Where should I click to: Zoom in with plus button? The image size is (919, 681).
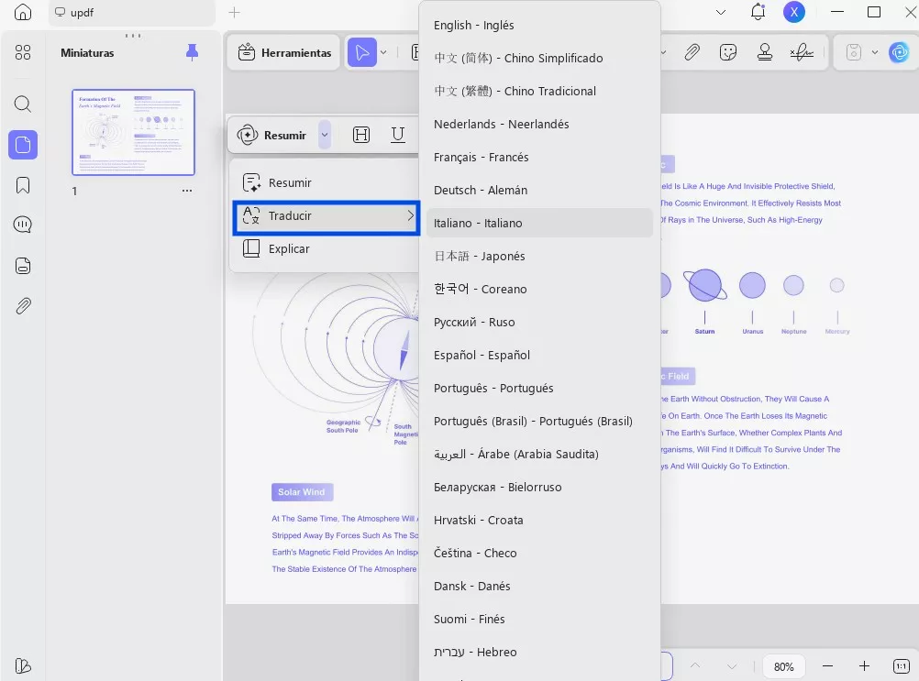[864, 666]
